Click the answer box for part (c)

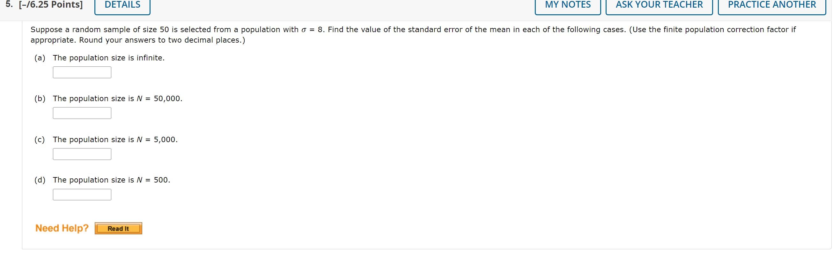pyautogui.click(x=82, y=154)
